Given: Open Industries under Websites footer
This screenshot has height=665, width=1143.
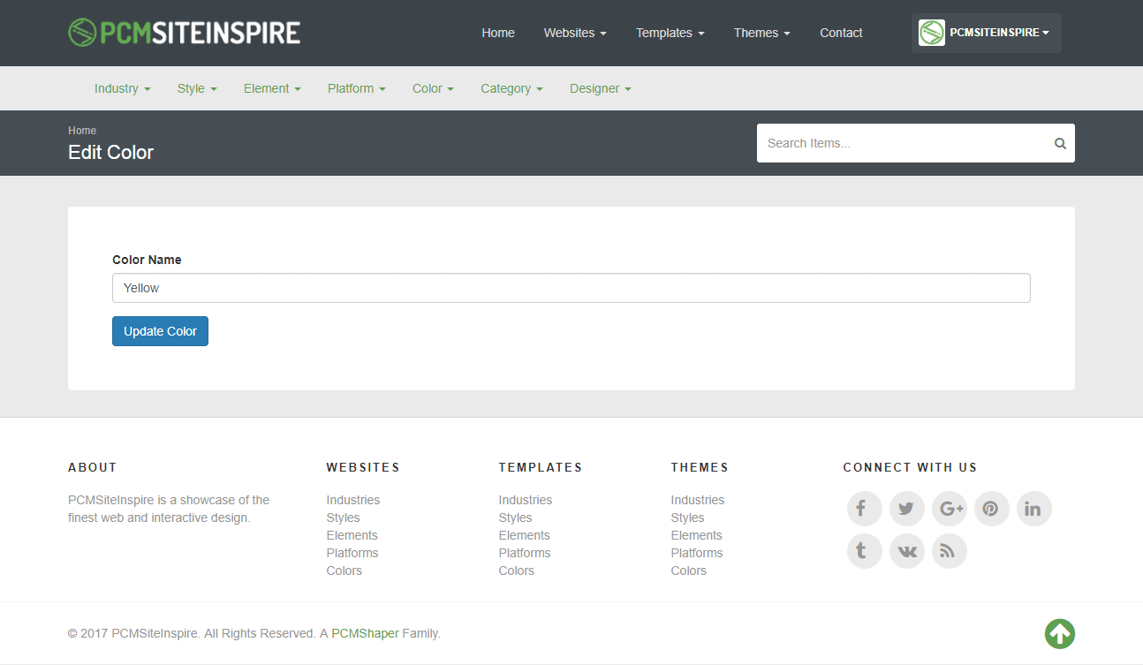Looking at the screenshot, I should pos(352,500).
